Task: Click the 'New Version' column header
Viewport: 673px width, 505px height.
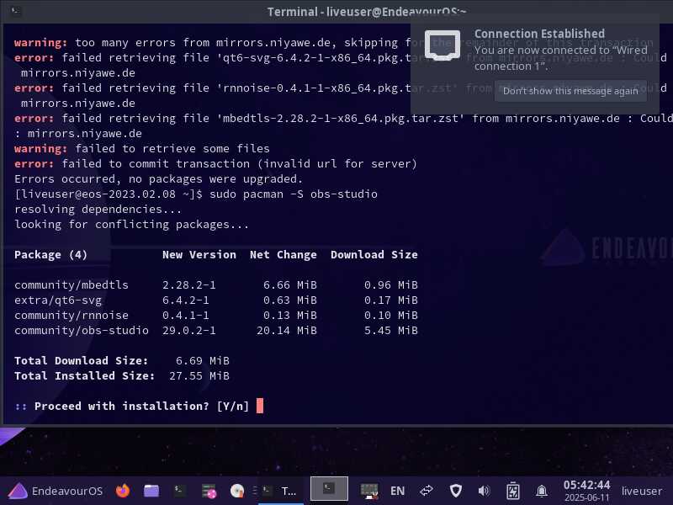Action: pyautogui.click(x=199, y=255)
